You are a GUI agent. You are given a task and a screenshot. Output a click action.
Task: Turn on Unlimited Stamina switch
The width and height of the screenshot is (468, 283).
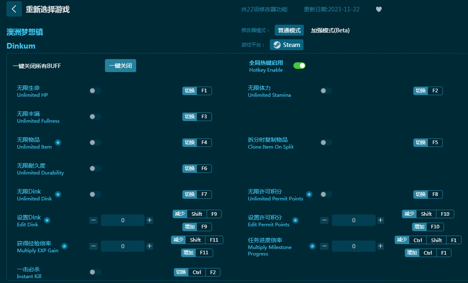(326, 91)
